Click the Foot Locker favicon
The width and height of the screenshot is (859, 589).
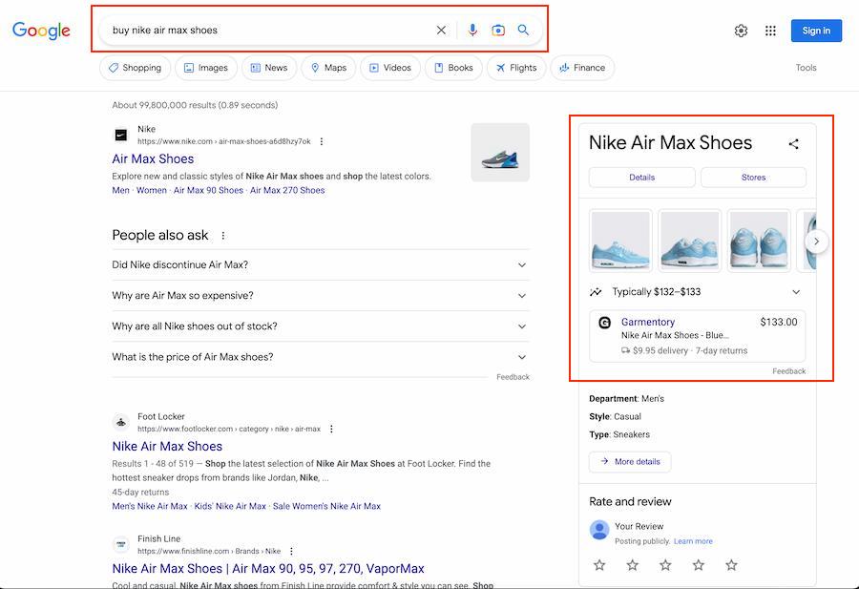[x=121, y=423]
